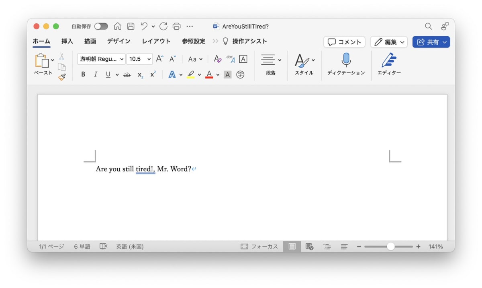Viewport: 482px width, 288px height.
Task: Open the 挿入 tab
Action: click(67, 41)
